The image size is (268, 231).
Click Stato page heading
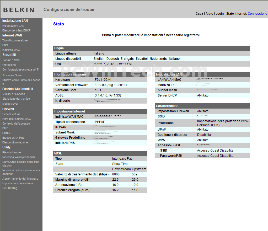click(x=59, y=24)
